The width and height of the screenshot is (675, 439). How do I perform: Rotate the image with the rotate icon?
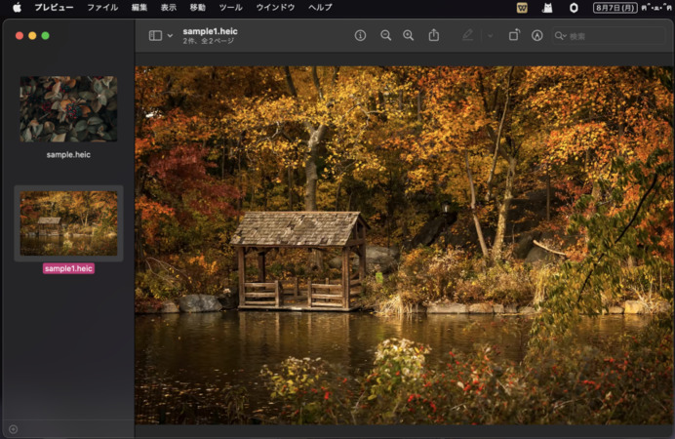pyautogui.click(x=514, y=35)
